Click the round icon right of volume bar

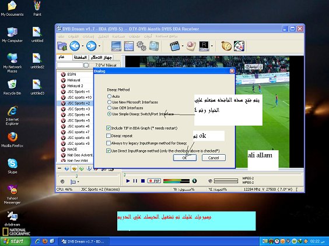194,181
